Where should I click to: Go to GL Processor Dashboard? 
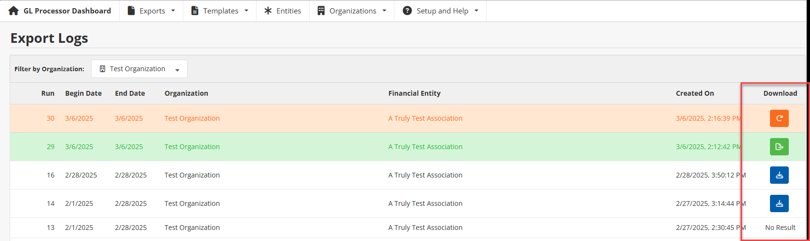pos(67,11)
